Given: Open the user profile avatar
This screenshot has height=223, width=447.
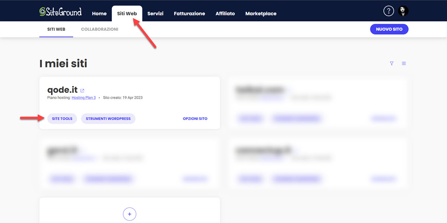Looking at the screenshot, I should pyautogui.click(x=403, y=11).
